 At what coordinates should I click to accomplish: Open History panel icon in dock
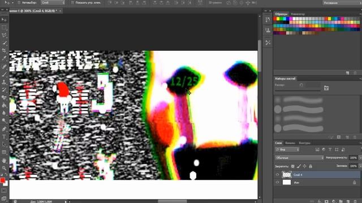[x=268, y=20]
